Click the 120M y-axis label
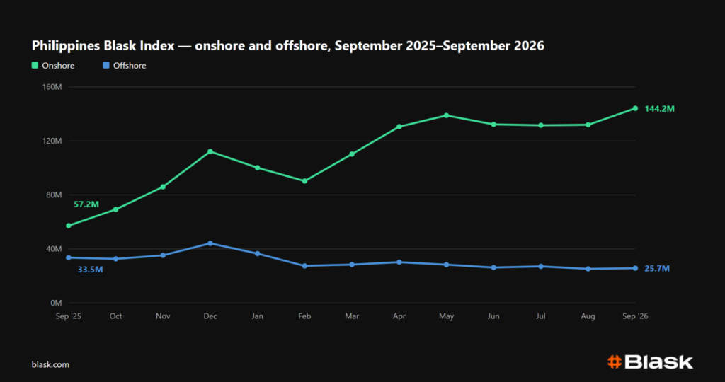The width and height of the screenshot is (725, 382). click(52, 141)
